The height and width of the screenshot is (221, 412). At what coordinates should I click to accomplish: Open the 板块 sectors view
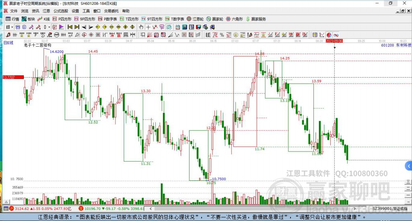pyautogui.click(x=28, y=19)
